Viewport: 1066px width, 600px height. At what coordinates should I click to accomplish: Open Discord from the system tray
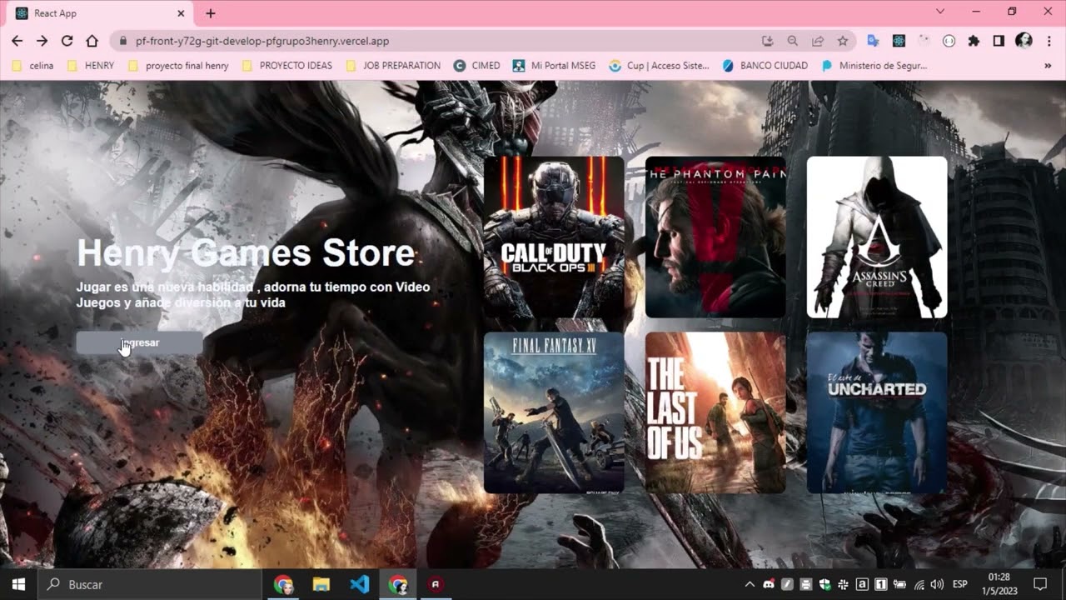tap(769, 584)
